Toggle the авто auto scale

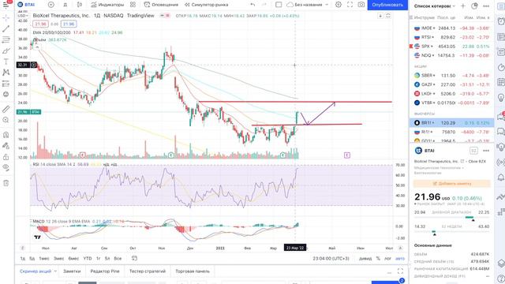pos(400,259)
